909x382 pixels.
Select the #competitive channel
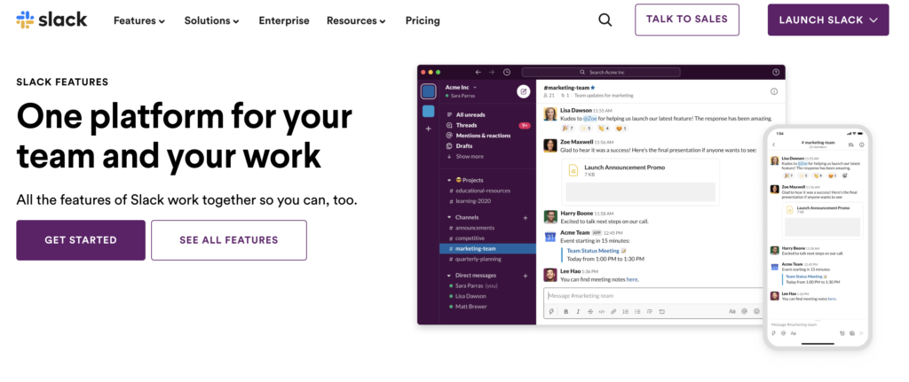tap(470, 238)
